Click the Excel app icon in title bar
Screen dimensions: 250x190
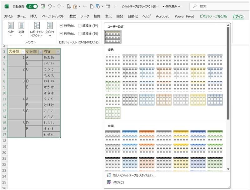click(6, 6)
